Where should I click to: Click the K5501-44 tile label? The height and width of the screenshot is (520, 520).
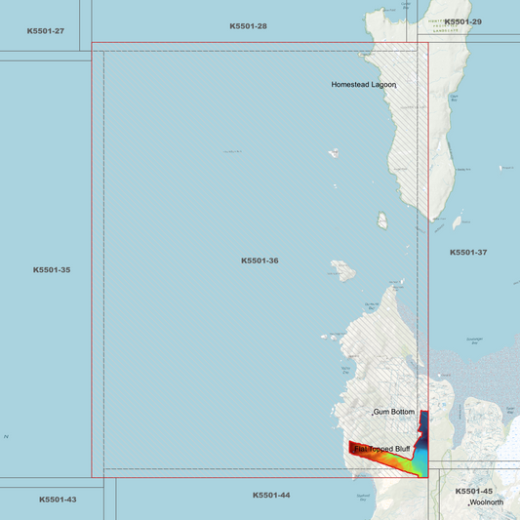pos(271,496)
